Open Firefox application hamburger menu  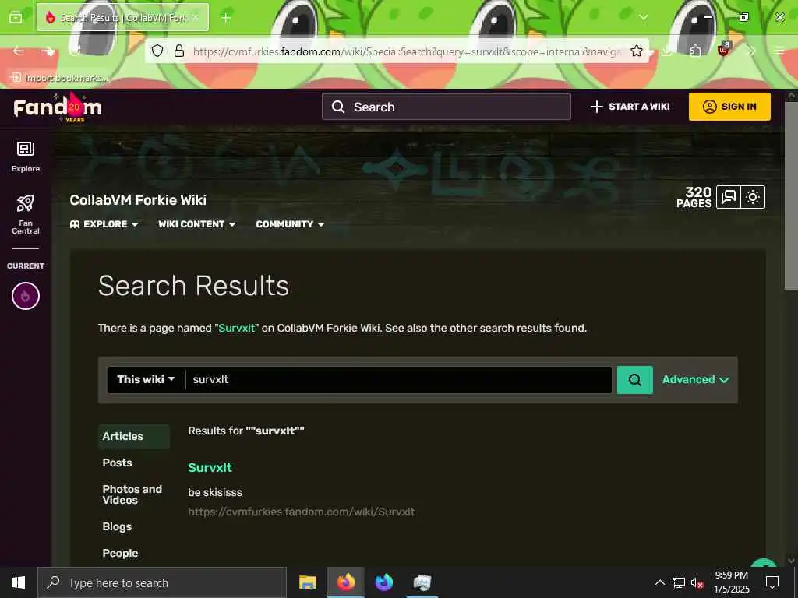click(x=779, y=51)
